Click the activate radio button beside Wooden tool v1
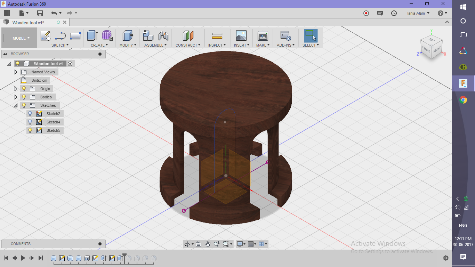The height and width of the screenshot is (267, 475). 70,64
